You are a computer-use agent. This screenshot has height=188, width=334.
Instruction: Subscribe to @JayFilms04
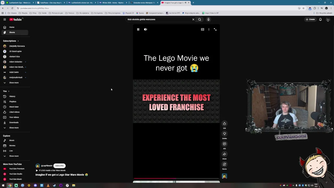59,166
